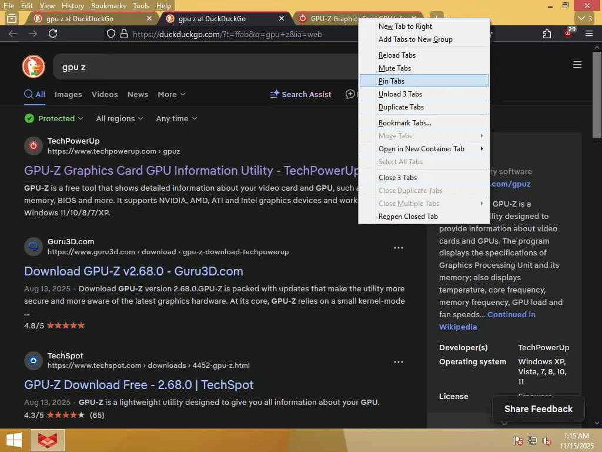Open the tracking protection shield icon
Screen dimensions: 602x452
click(x=111, y=34)
